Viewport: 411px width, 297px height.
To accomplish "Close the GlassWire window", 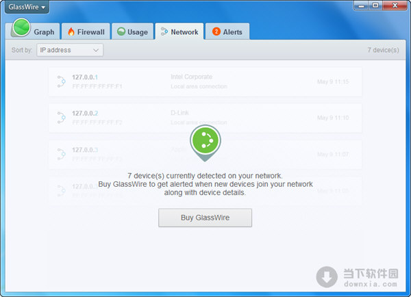I will pos(395,5).
